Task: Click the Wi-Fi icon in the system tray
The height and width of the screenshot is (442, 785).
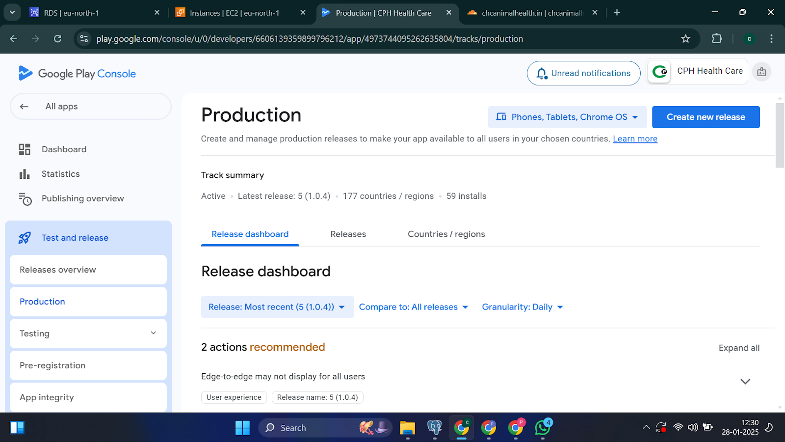Action: [678, 427]
